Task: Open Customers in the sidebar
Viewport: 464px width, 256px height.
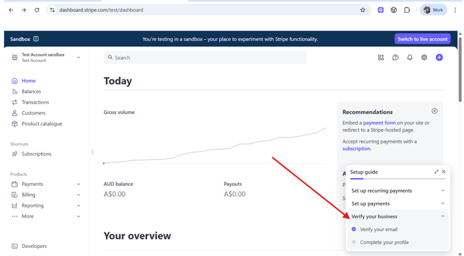Action: pos(34,113)
